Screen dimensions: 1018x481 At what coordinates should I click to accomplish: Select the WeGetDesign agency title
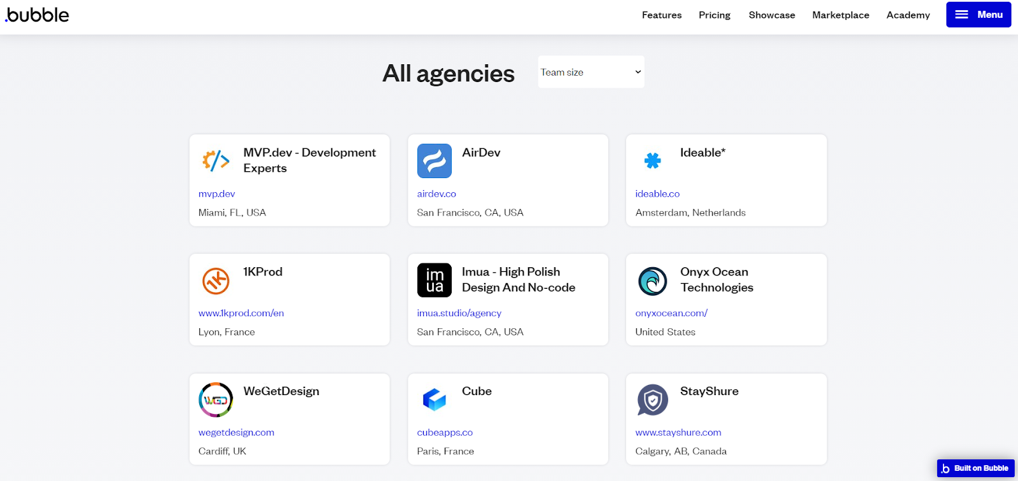(281, 391)
